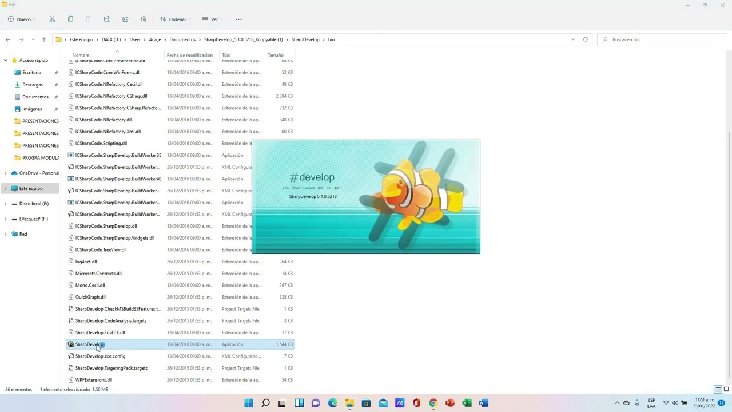732x412 pixels.
Task: Expand the Red network node
Action: point(6,234)
